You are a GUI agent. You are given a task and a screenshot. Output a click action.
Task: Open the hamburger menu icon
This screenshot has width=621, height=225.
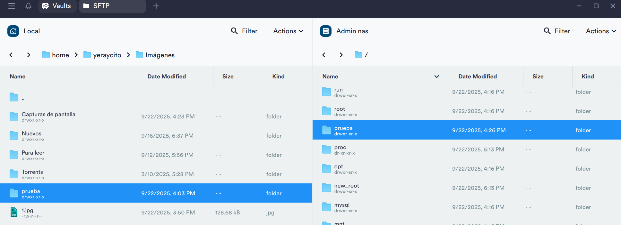(x=12, y=6)
